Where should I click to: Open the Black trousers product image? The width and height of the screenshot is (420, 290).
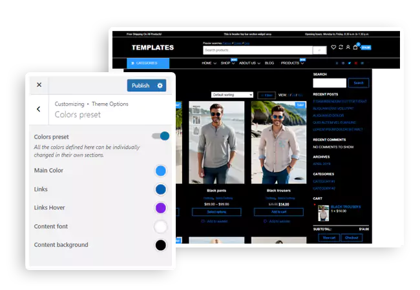point(278,142)
